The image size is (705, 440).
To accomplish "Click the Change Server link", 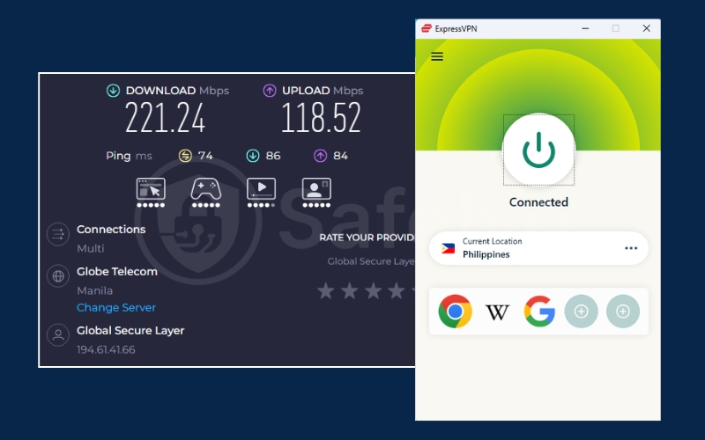I will [116, 307].
